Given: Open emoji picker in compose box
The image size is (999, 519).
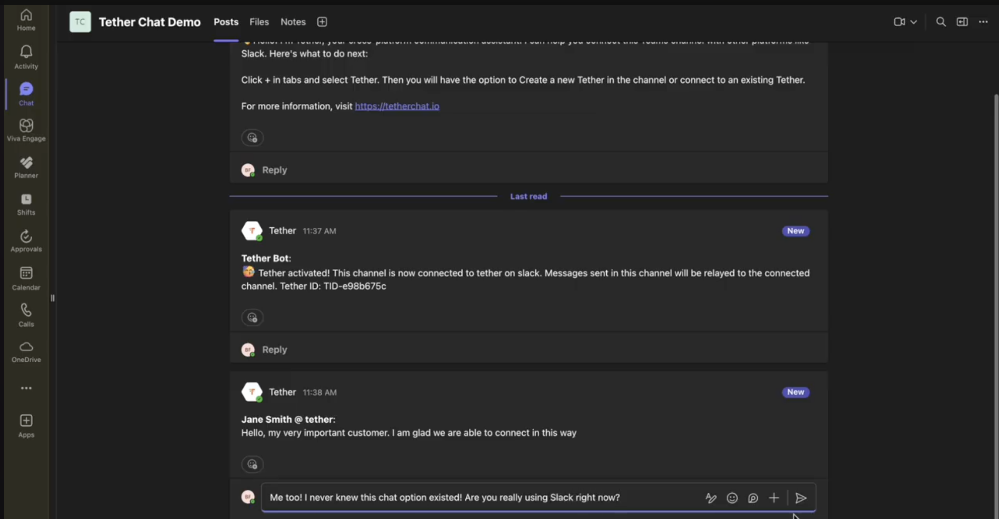Looking at the screenshot, I should 732,498.
